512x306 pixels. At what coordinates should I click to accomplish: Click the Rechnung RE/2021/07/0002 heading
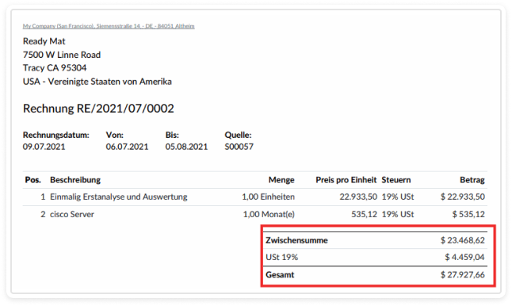click(98, 108)
